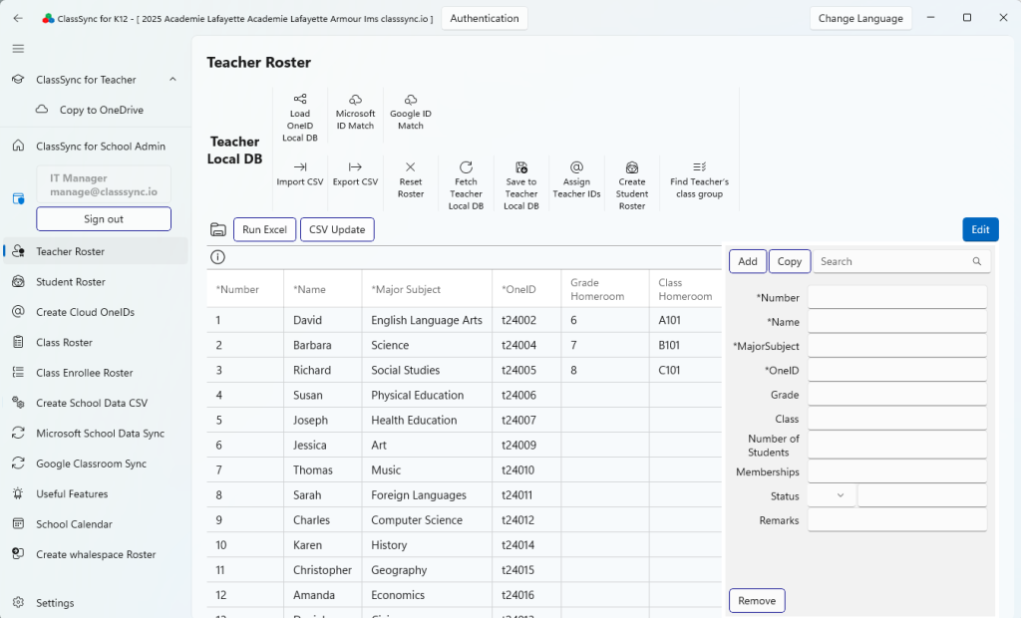Open Create whalespace Roster
The height and width of the screenshot is (618, 1021).
pos(96,554)
